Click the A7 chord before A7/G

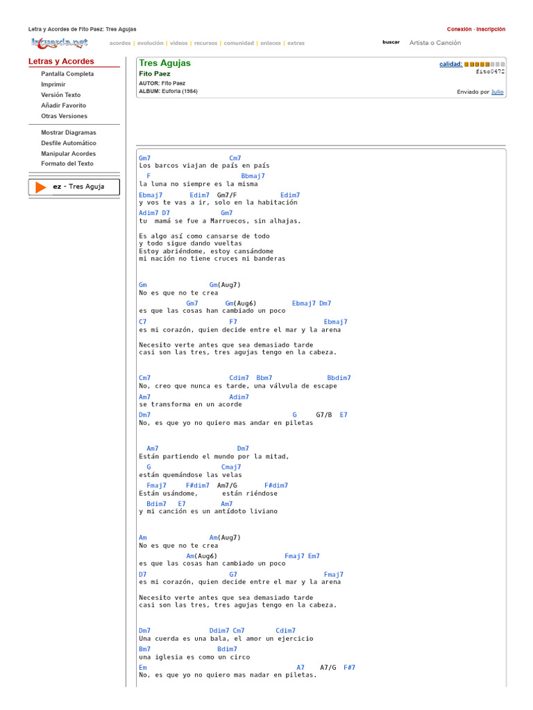tap(301, 668)
